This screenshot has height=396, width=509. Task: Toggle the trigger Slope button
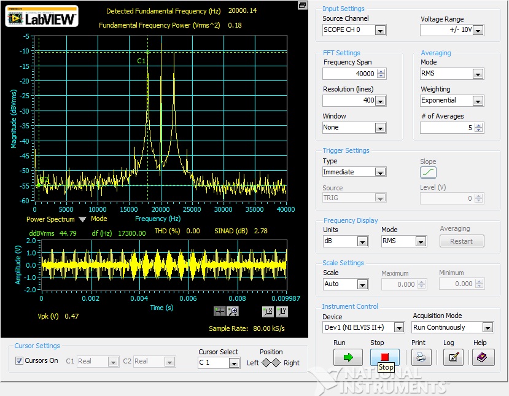click(428, 173)
